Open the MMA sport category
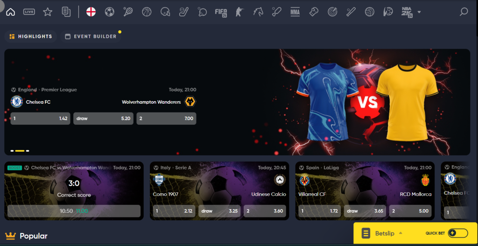This screenshot has height=246, width=478. click(x=295, y=12)
